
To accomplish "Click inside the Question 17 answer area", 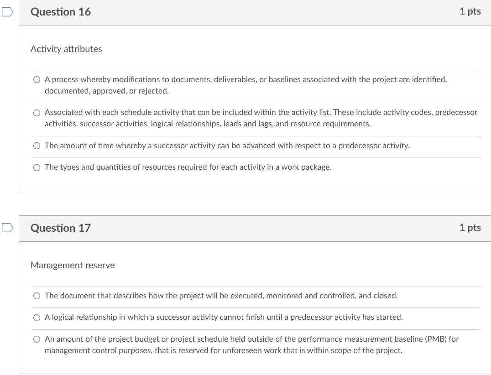I will pos(255,319).
